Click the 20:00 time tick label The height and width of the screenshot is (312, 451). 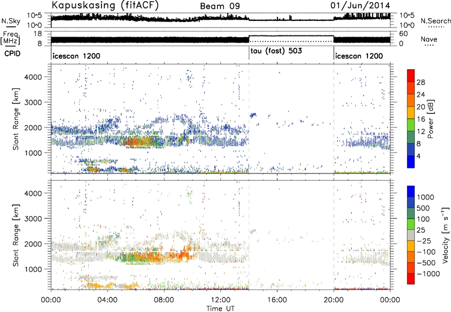(x=333, y=300)
